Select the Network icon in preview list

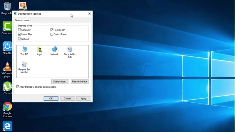(x=54, y=51)
